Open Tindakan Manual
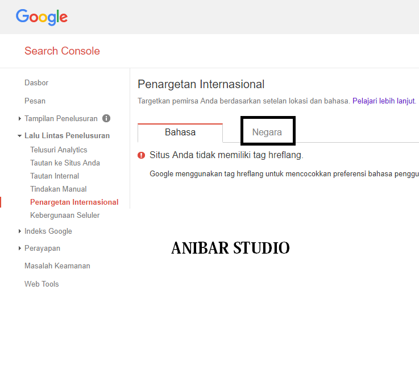The height and width of the screenshot is (381, 419). click(58, 189)
